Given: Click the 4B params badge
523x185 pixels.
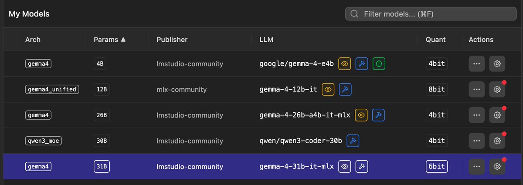Looking at the screenshot, I should tap(100, 64).
